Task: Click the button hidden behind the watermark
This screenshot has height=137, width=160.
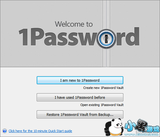Action: [x=147, y=131]
